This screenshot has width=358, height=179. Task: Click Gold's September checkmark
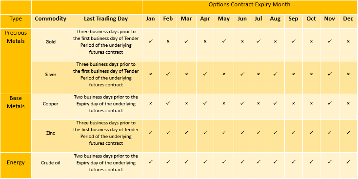pyautogui.click(x=294, y=41)
